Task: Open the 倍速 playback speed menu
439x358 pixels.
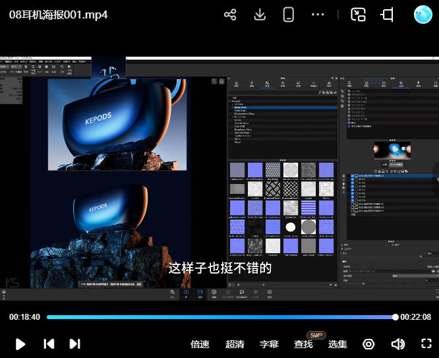Action: [200, 344]
